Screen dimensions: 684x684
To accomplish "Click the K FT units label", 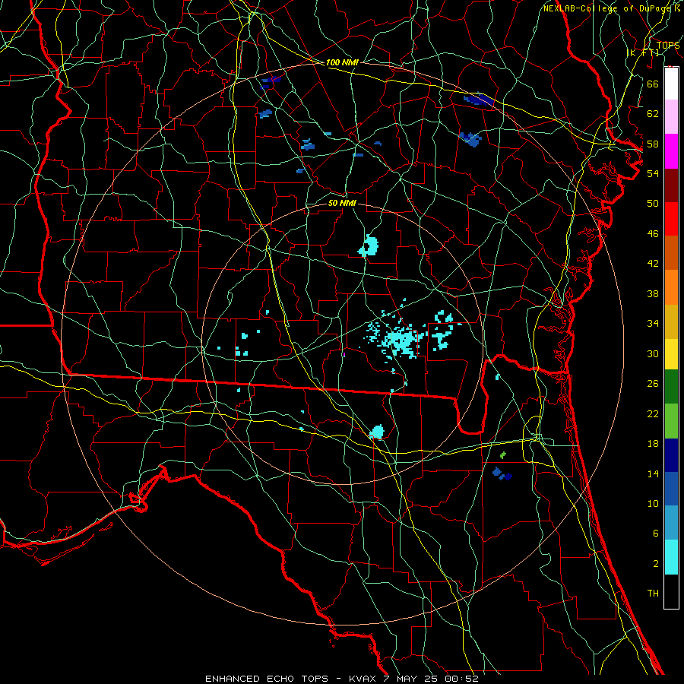I will point(643,52).
